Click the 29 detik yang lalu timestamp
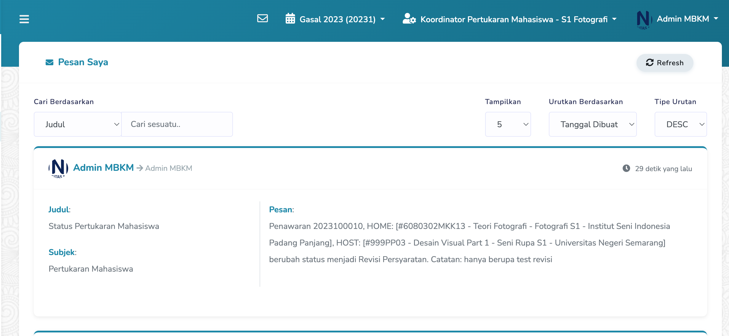 coord(663,169)
